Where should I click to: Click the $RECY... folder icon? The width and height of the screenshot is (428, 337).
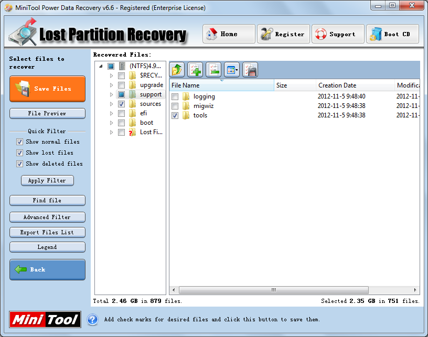tap(132, 75)
